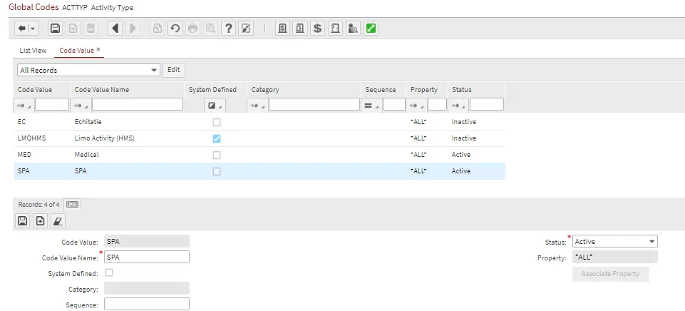Select the Code Value tab
This screenshot has height=311, width=685.
pos(76,51)
